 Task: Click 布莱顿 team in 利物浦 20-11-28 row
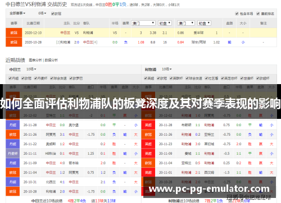click(187, 125)
